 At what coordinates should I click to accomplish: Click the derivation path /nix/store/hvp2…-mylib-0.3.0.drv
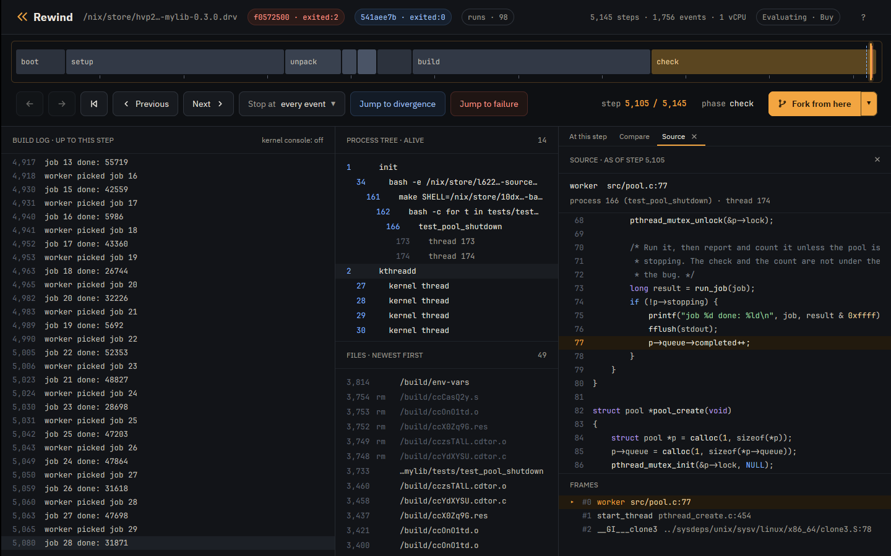(x=160, y=17)
